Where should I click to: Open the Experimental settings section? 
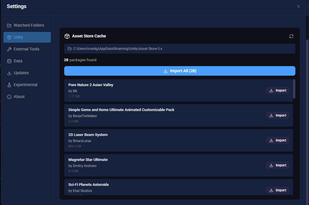tap(26, 85)
